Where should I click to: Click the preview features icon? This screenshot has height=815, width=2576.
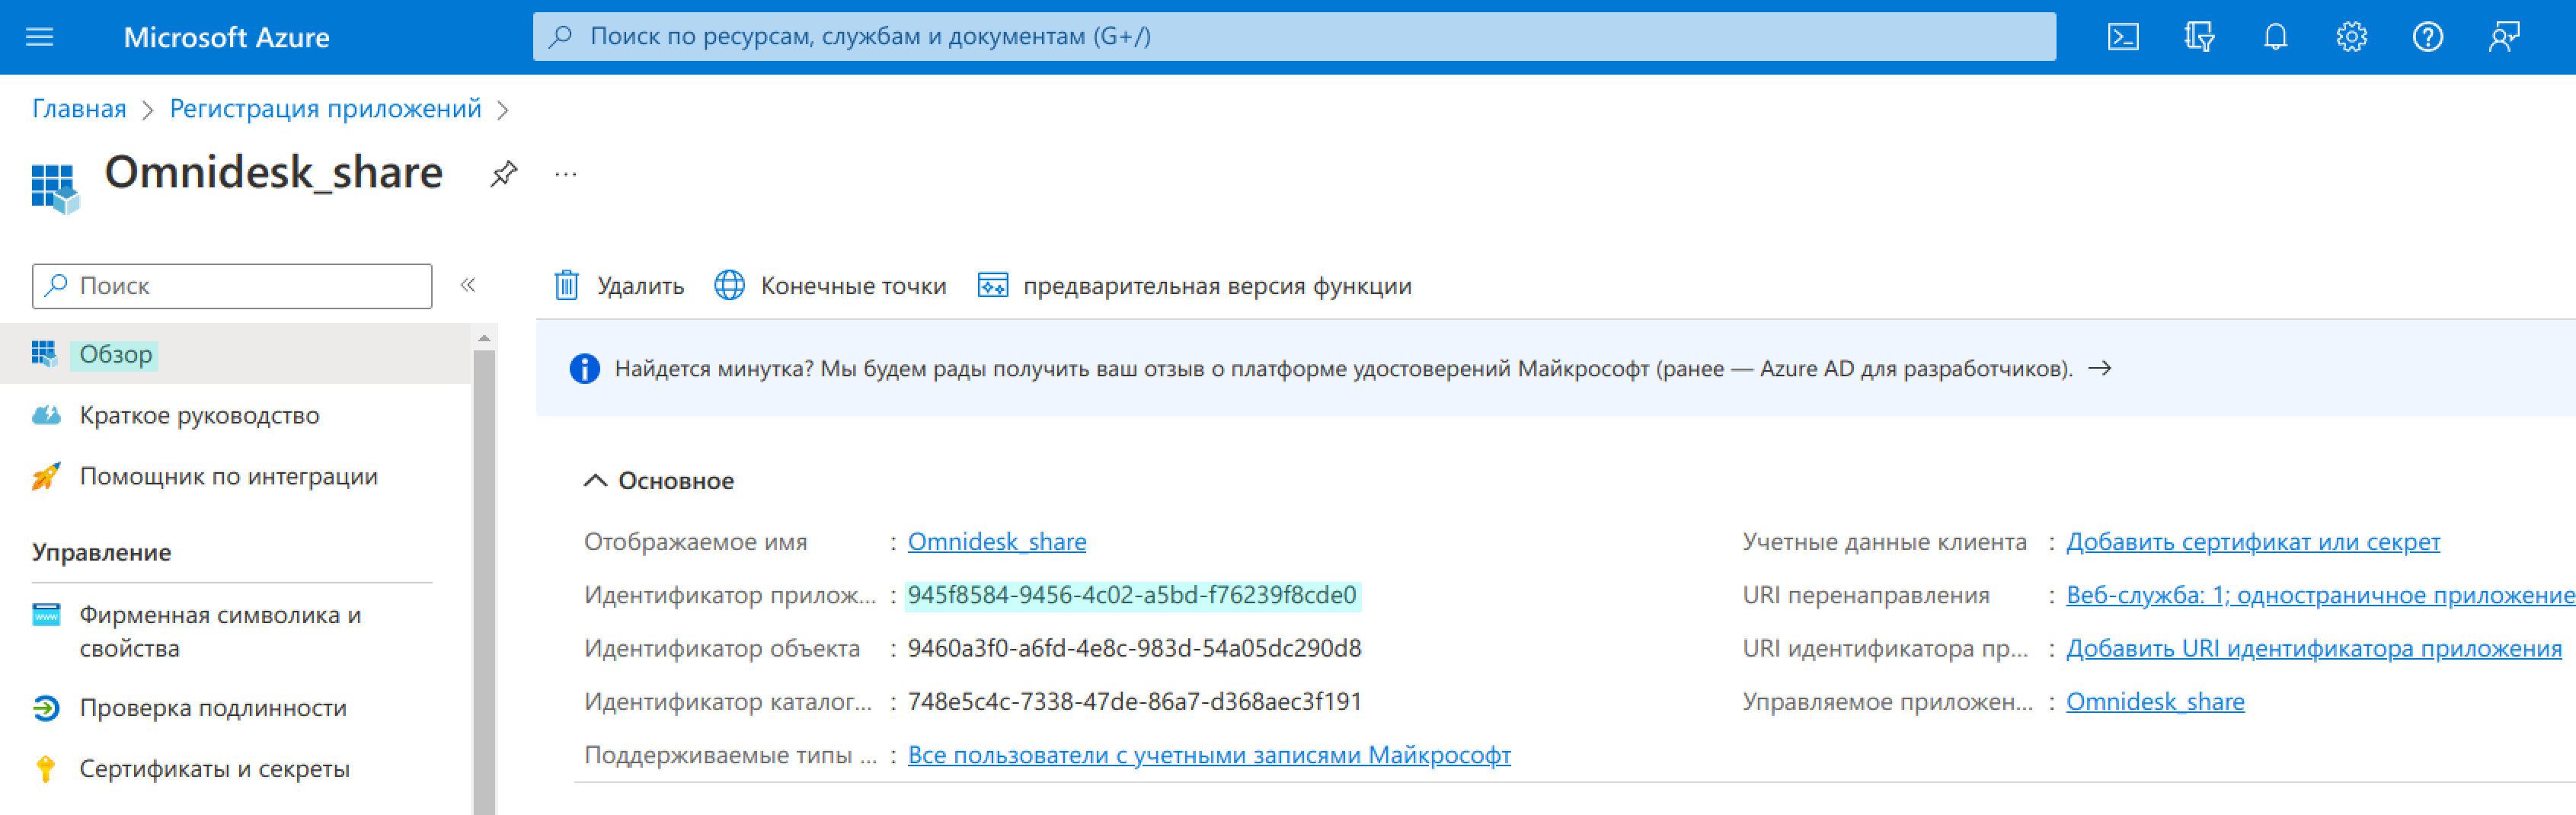point(992,285)
